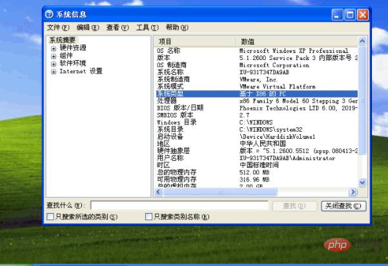Image resolution: width=388 pixels, height=266 pixels.
Task: Click the vertical scrollbar down arrow
Action: pyautogui.click(x=362, y=183)
